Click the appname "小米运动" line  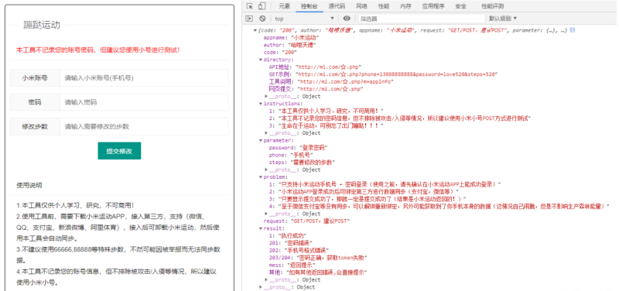(292, 38)
